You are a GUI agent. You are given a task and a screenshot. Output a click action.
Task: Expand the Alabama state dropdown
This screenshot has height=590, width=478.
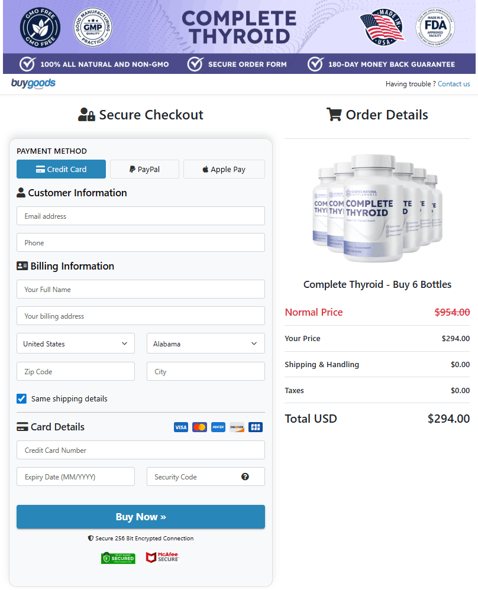pyautogui.click(x=205, y=343)
